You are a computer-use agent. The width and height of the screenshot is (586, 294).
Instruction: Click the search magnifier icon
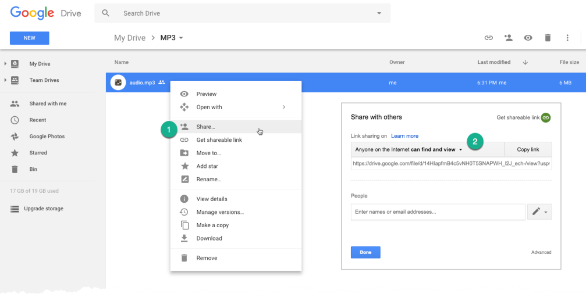(106, 13)
